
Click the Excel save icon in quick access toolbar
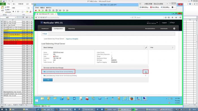(x=4, y=1)
